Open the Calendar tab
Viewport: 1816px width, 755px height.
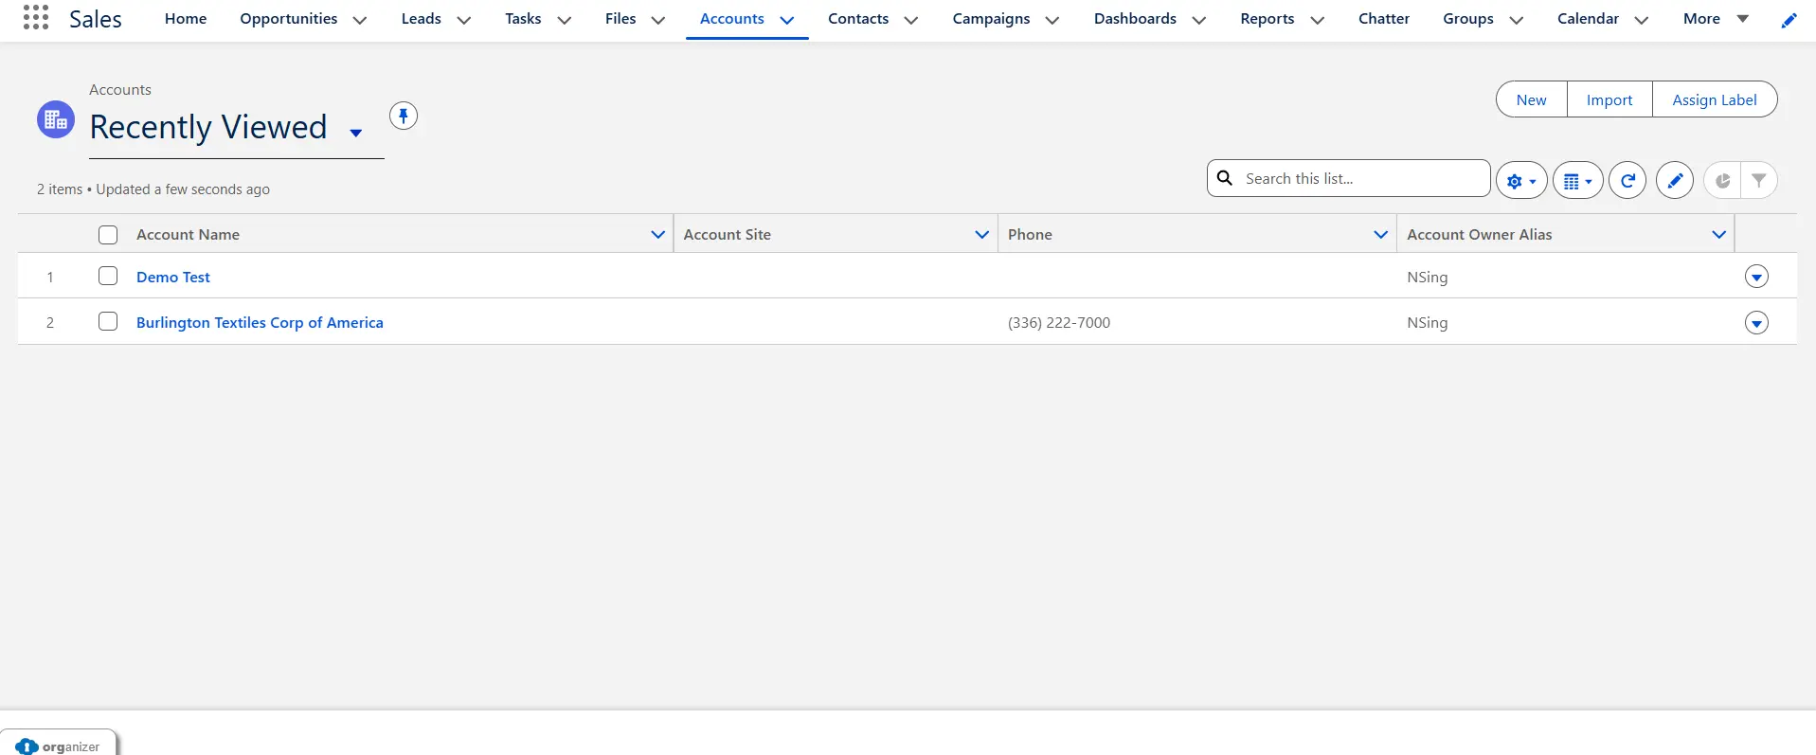[x=1588, y=19]
